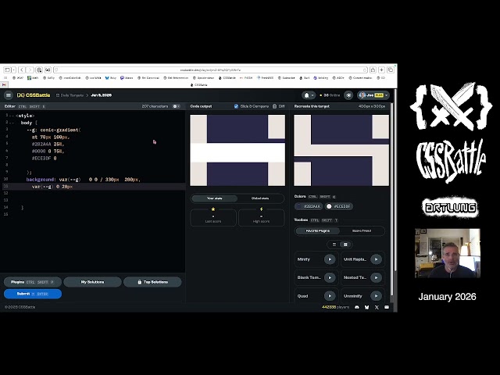Copy the #ECE3DF color swatch
500x375 pixels.
coord(340,206)
